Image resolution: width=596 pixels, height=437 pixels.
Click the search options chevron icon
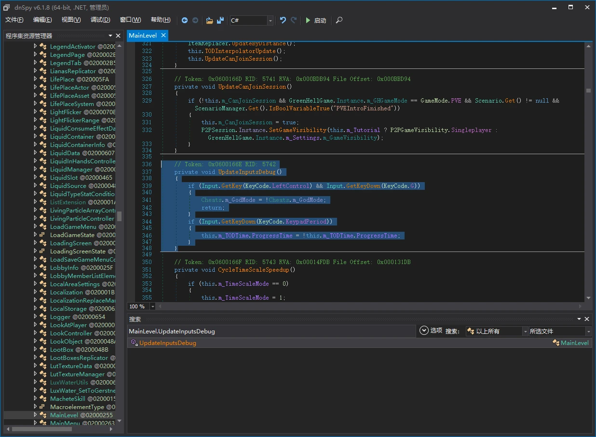tap(424, 331)
